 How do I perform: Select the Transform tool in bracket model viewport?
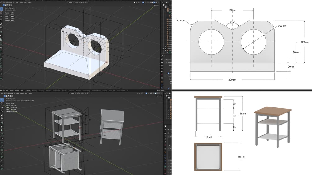click(1, 27)
